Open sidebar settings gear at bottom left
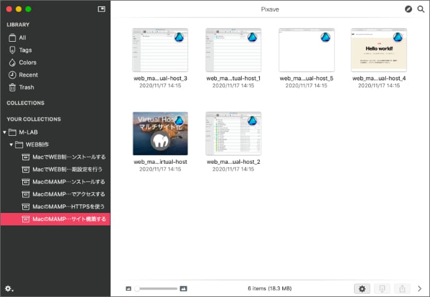Image resolution: width=430 pixels, height=297 pixels. (x=9, y=288)
